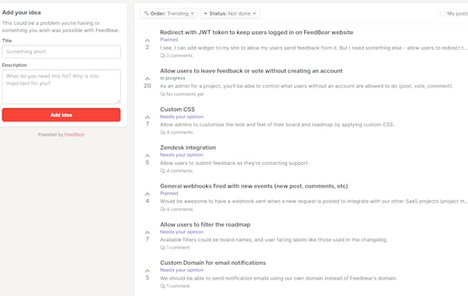Open the Custom Domain for email notifications post
Image resolution: width=468 pixels, height=296 pixels.
[213, 263]
